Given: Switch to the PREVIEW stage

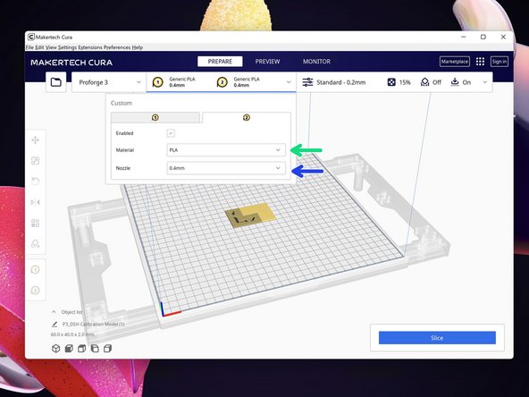Looking at the screenshot, I should click(267, 62).
